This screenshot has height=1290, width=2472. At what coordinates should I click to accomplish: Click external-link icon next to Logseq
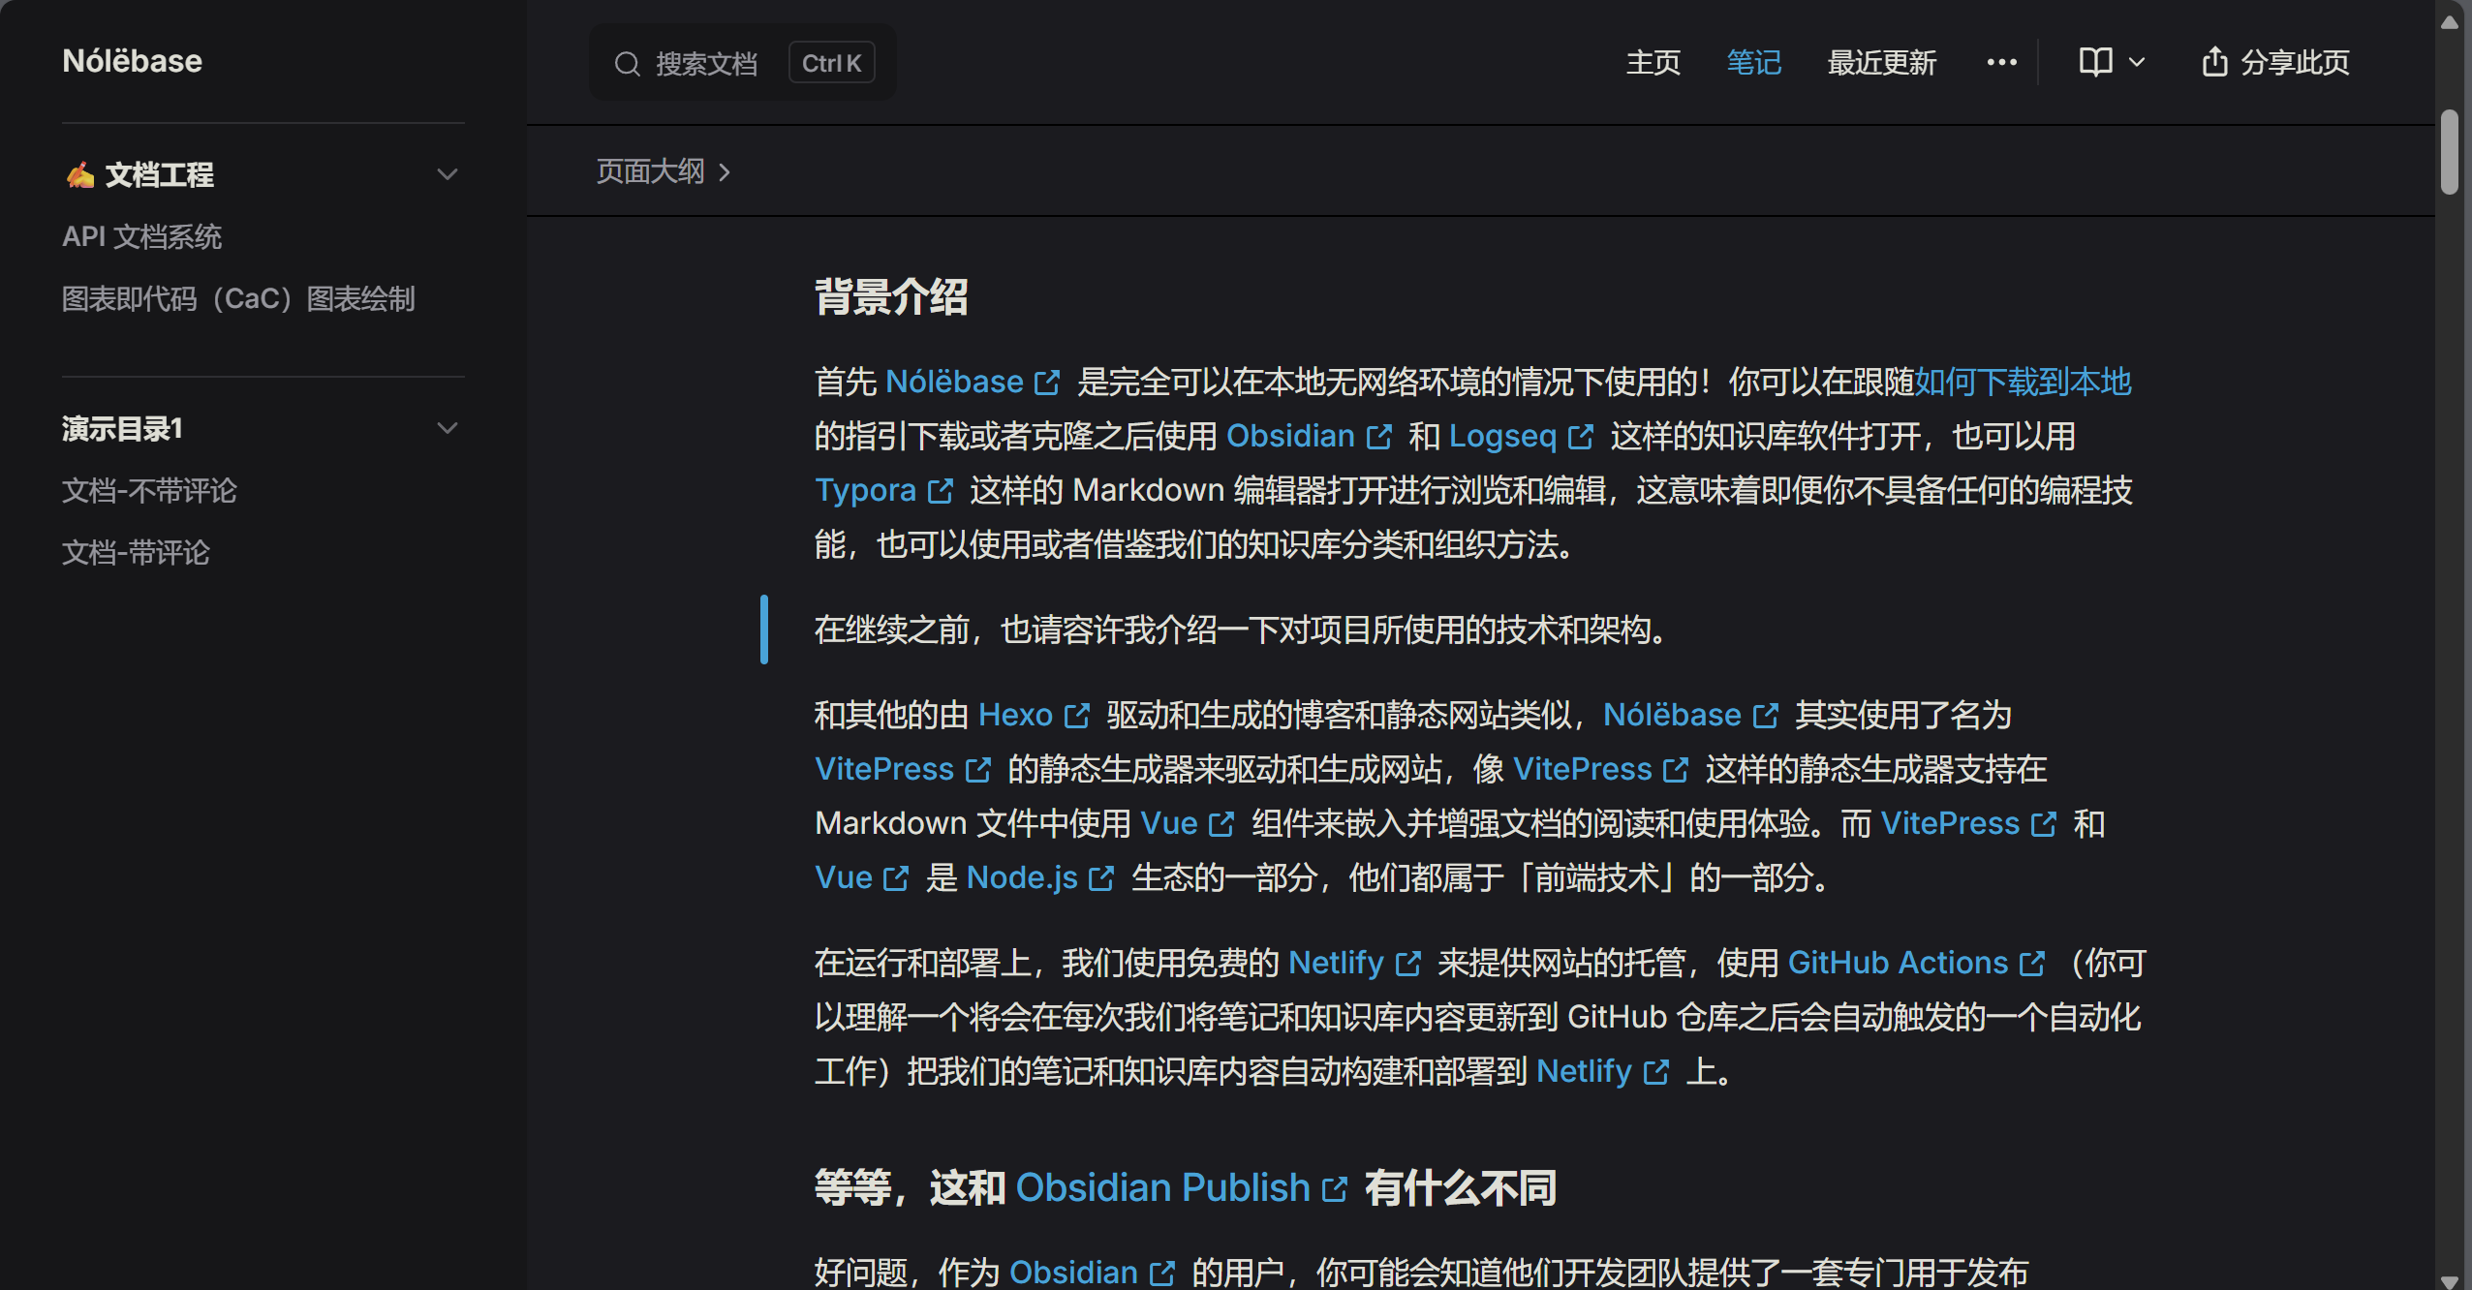1580,437
